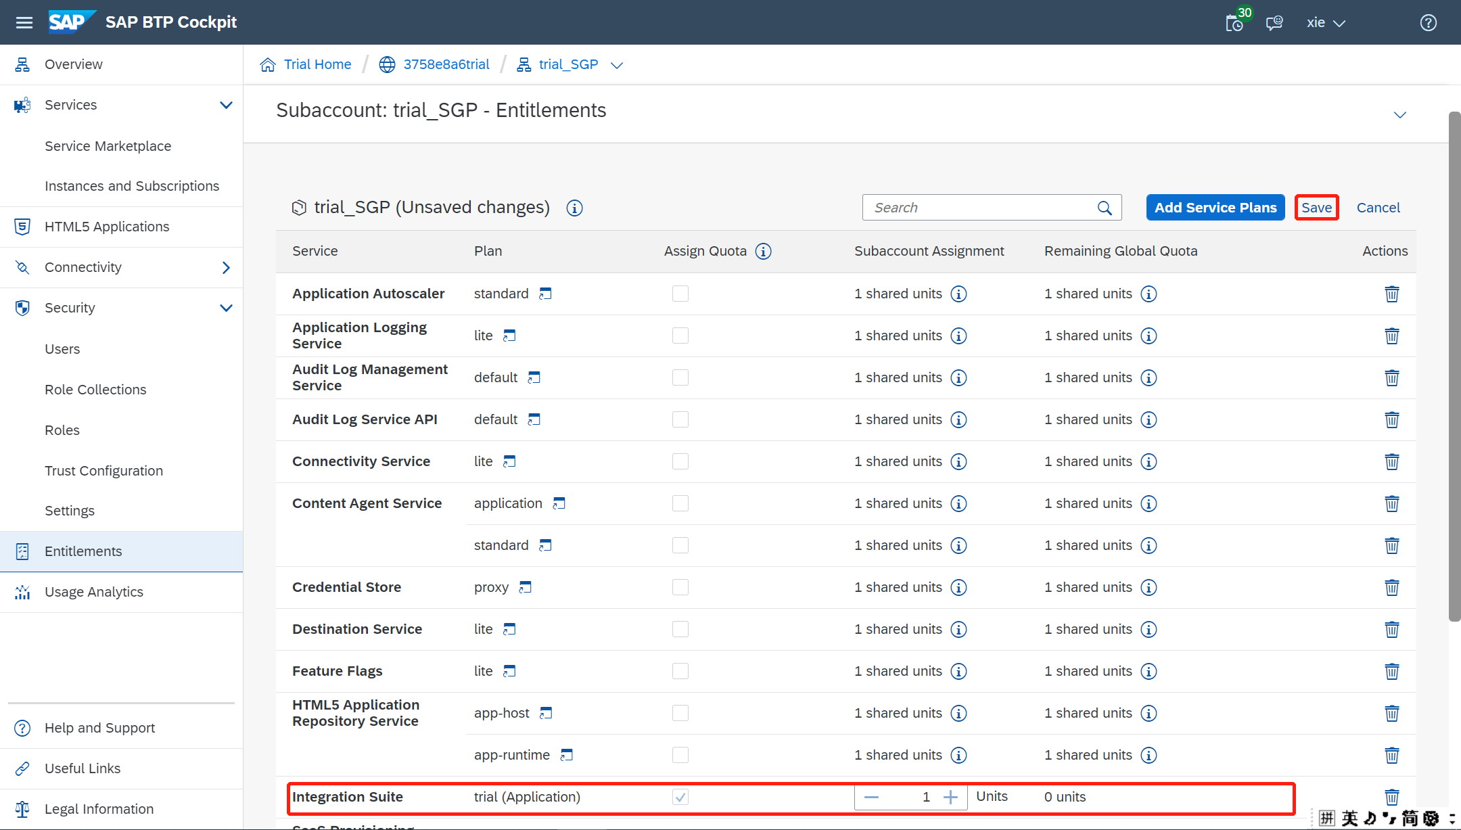Toggle Assign Quota checkbox for Audit Log Management Service

pos(680,377)
